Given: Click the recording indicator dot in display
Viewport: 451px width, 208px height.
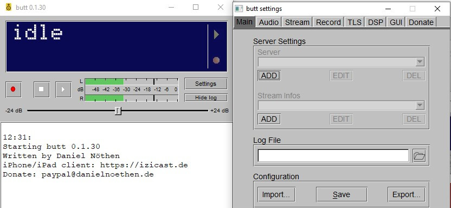Looking at the screenshot, I should [216, 60].
